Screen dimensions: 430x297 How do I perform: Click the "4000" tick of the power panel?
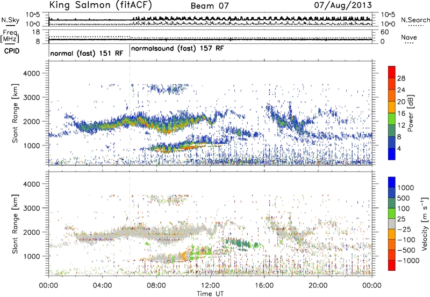(x=31, y=73)
